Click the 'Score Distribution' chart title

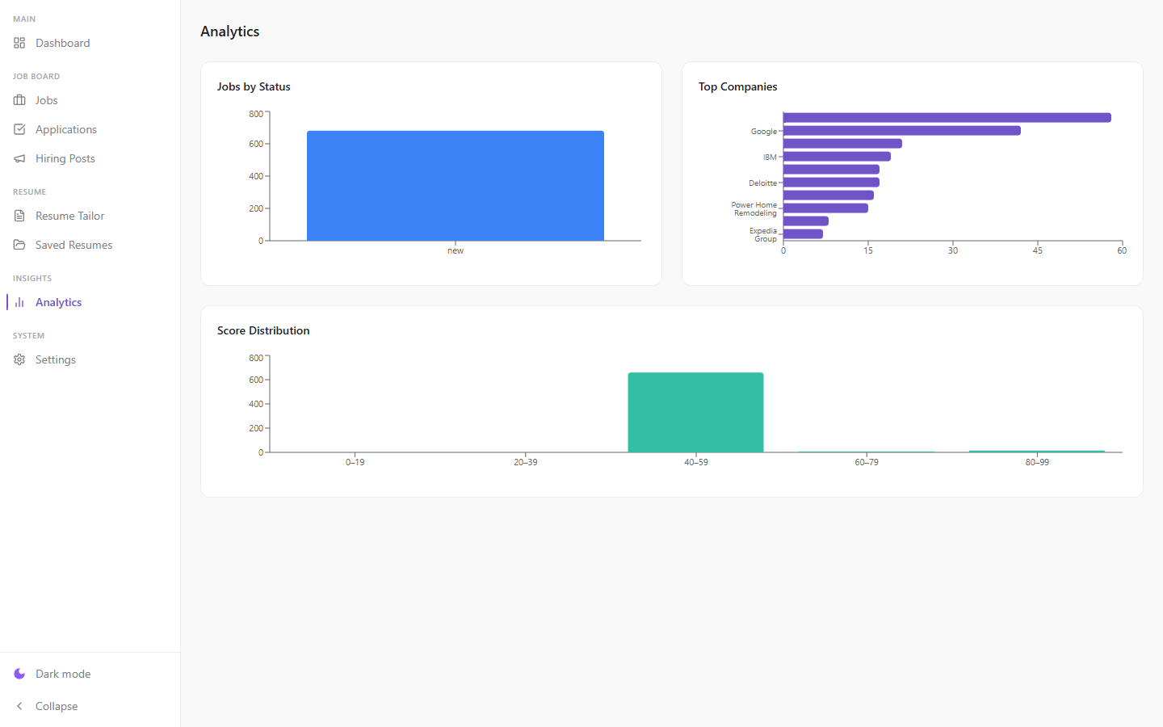[263, 330]
